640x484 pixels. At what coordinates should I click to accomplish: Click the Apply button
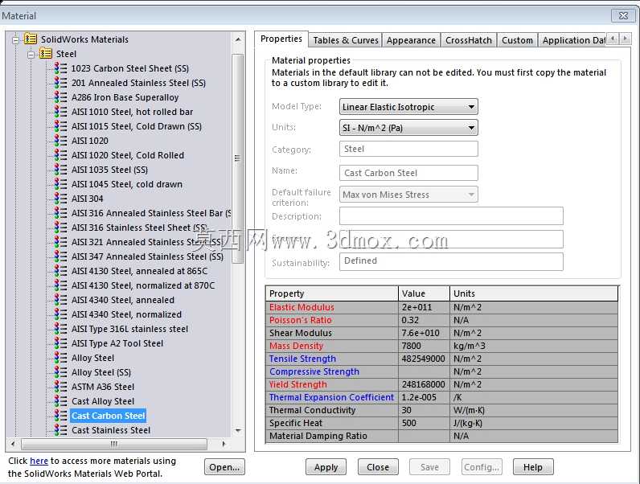tap(326, 467)
